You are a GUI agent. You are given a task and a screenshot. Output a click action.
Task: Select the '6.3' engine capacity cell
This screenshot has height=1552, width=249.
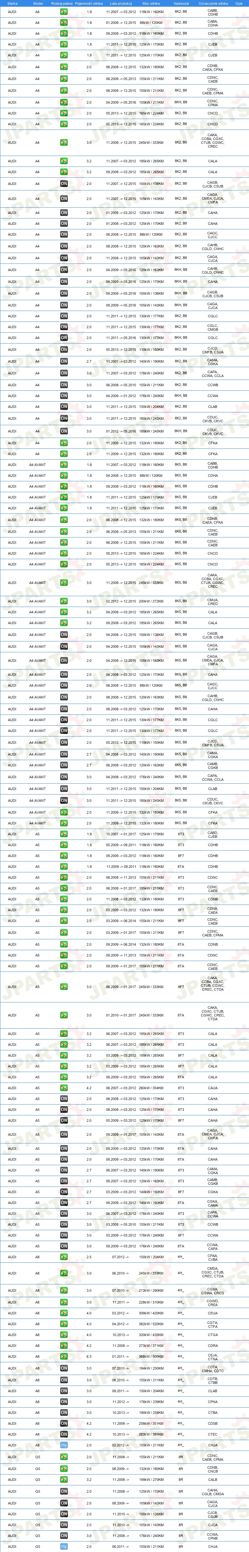[x=89, y=1356]
